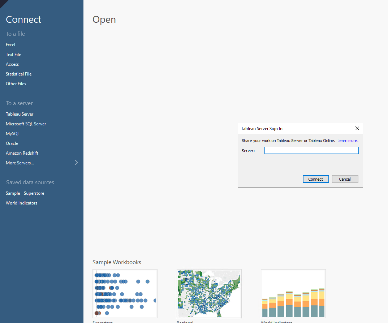Choose Access under To a file

(x=12, y=64)
